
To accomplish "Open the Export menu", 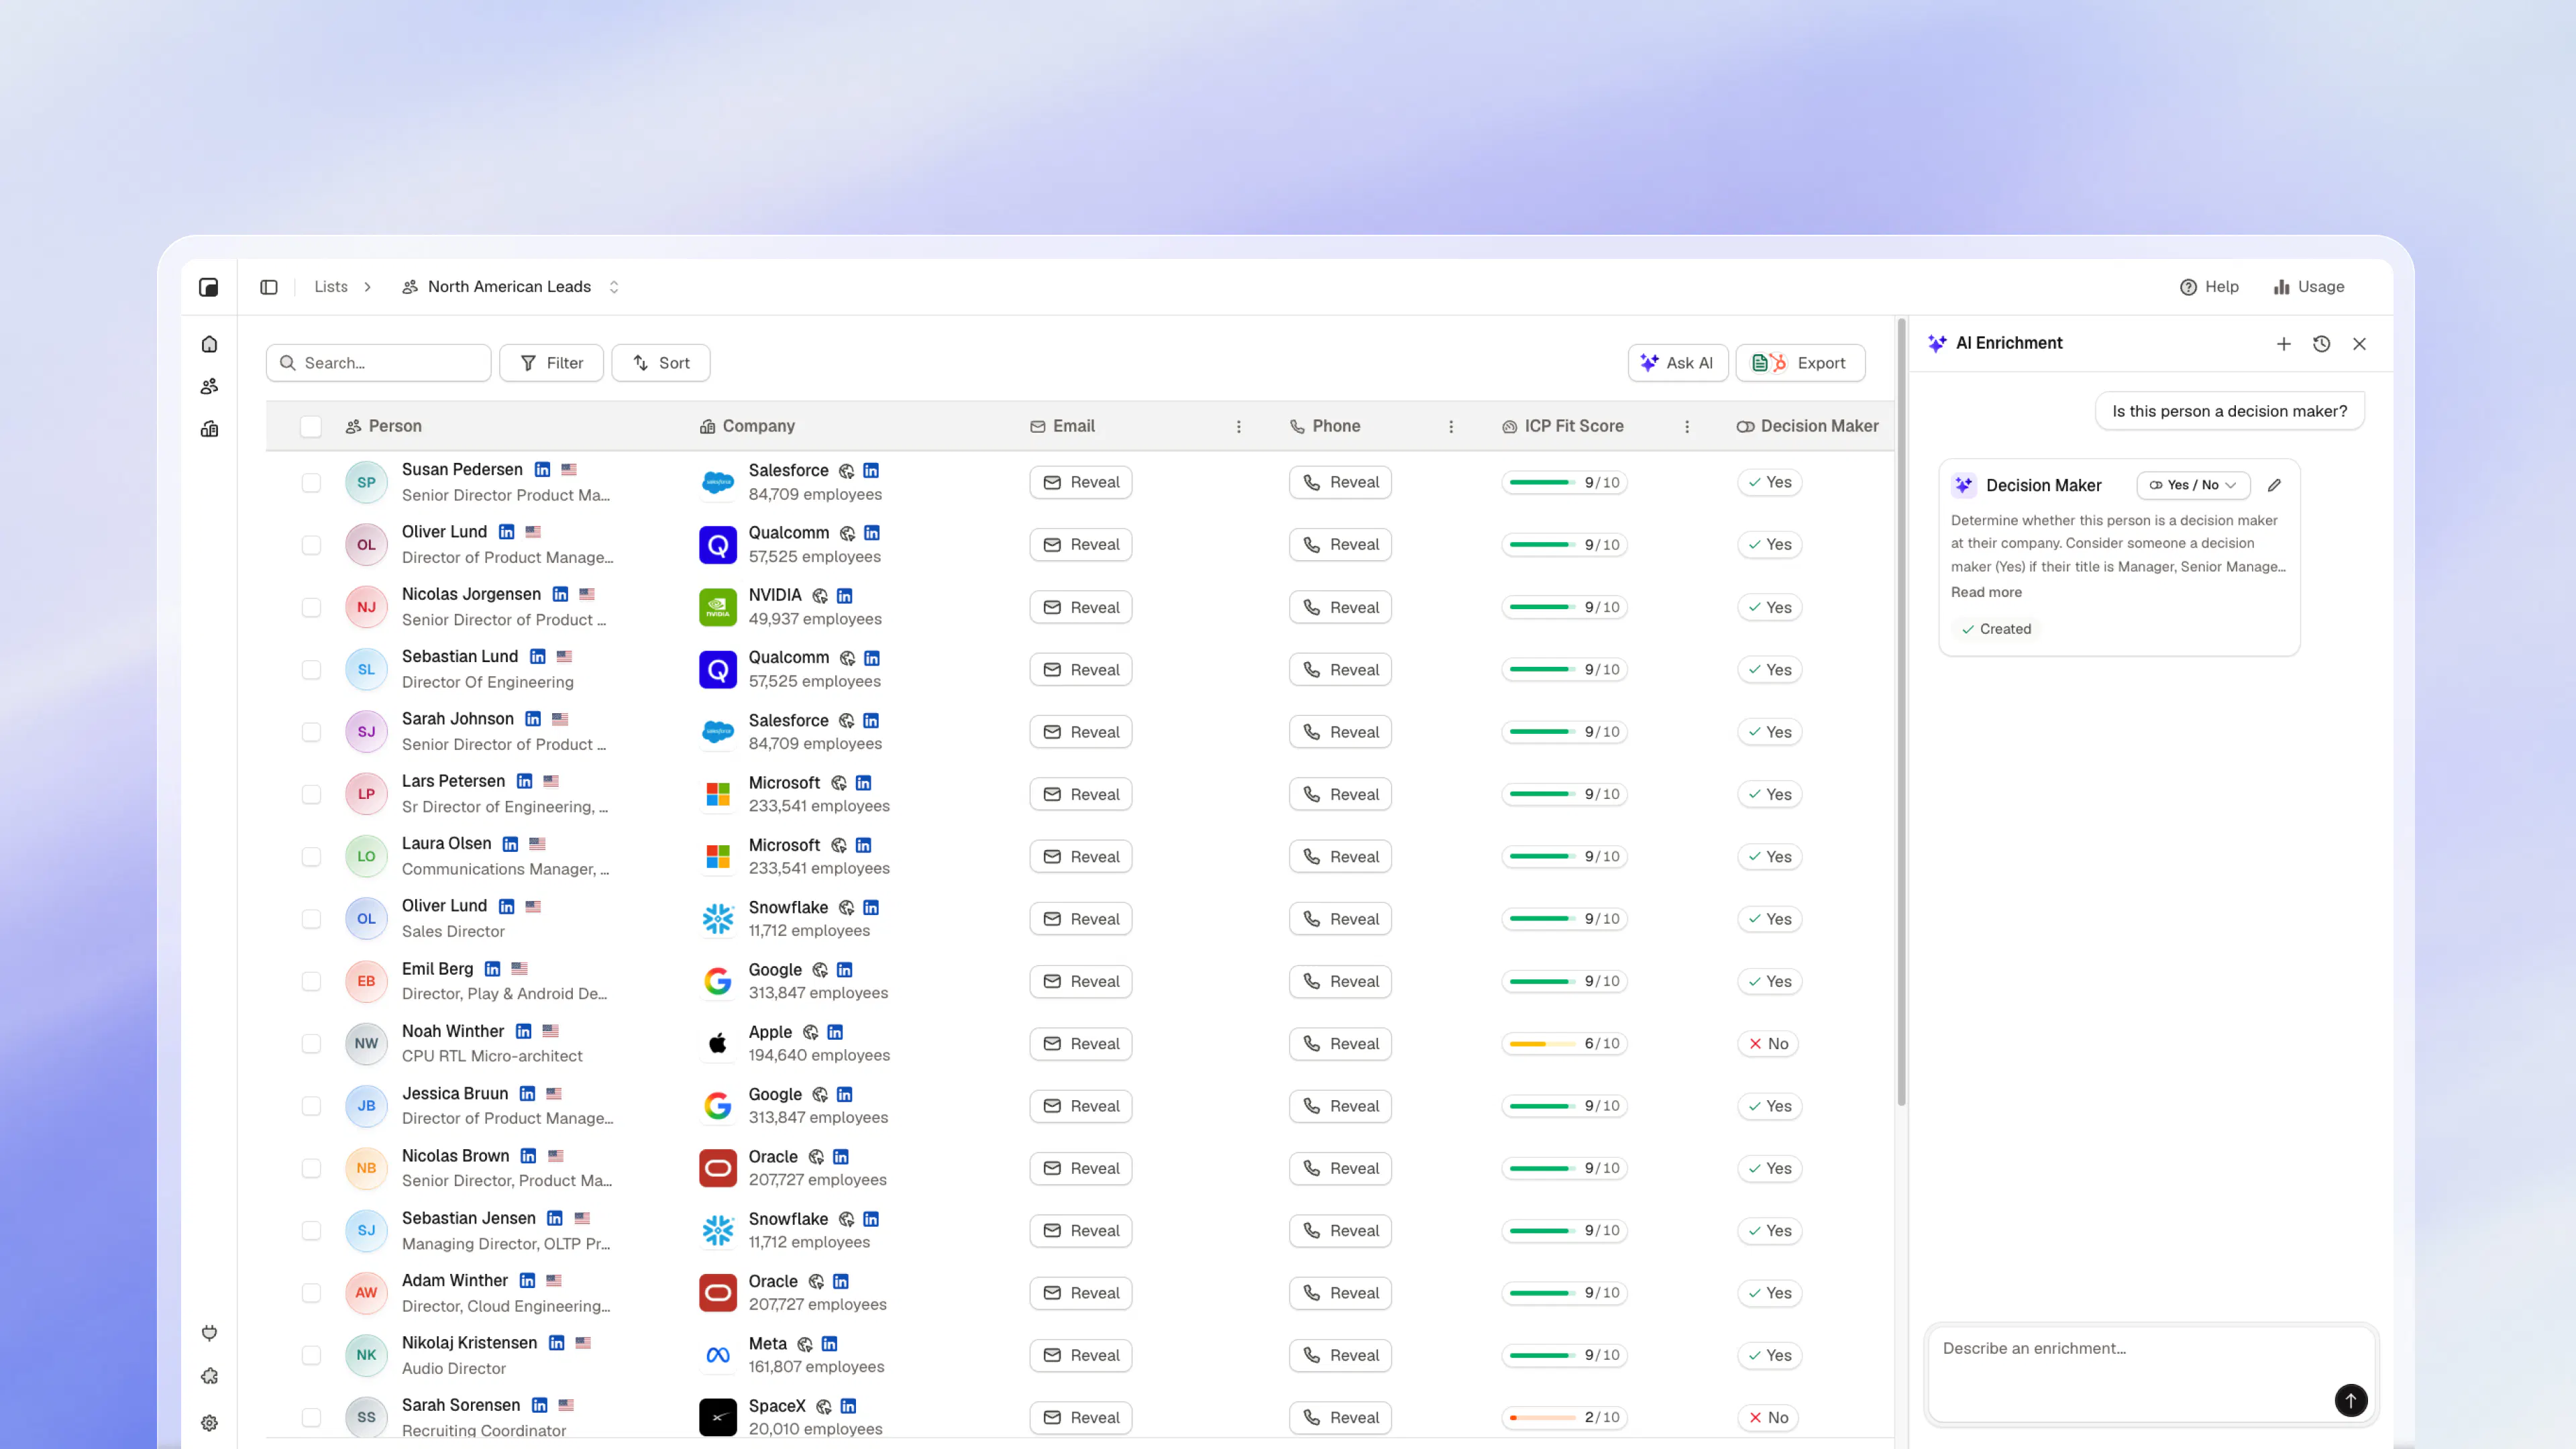I will pos(1800,363).
